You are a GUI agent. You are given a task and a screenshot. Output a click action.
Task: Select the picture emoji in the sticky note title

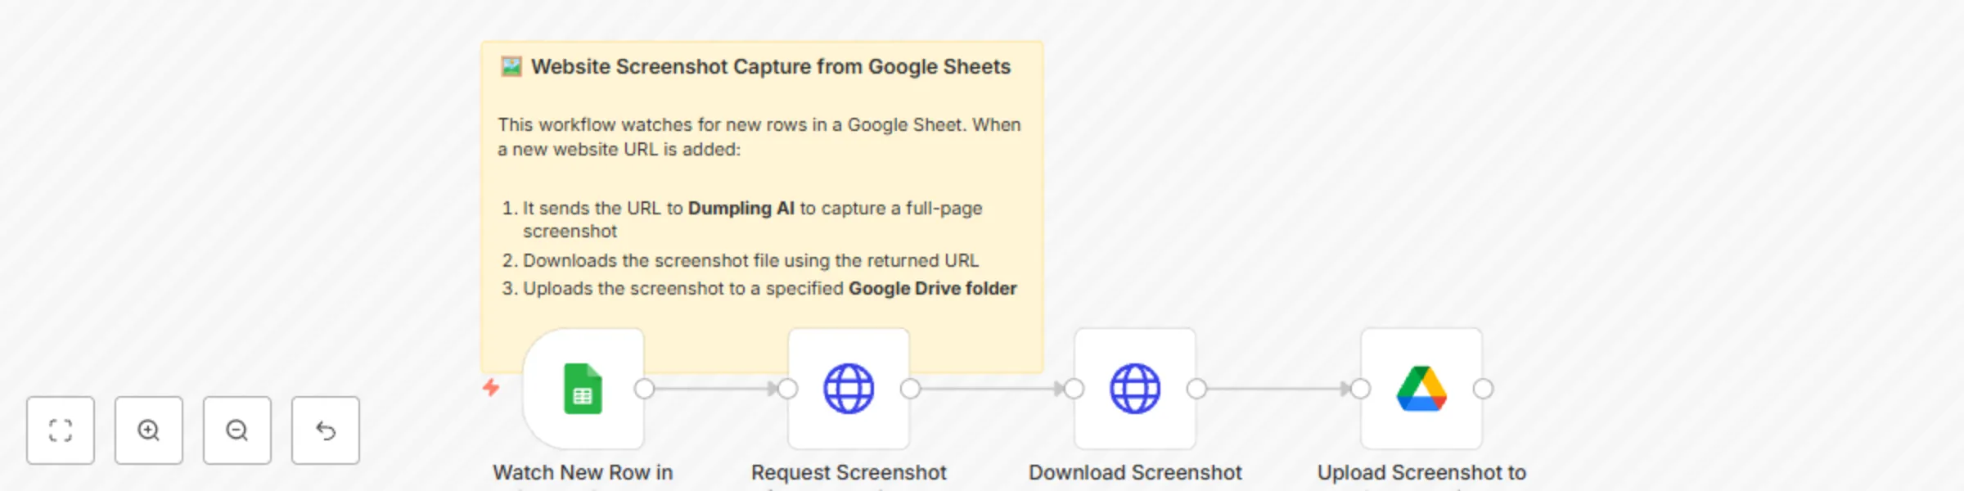point(511,66)
